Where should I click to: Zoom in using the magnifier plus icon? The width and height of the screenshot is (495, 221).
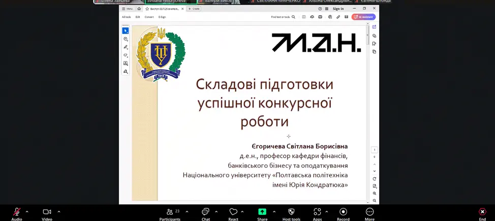pyautogui.click(x=375, y=193)
